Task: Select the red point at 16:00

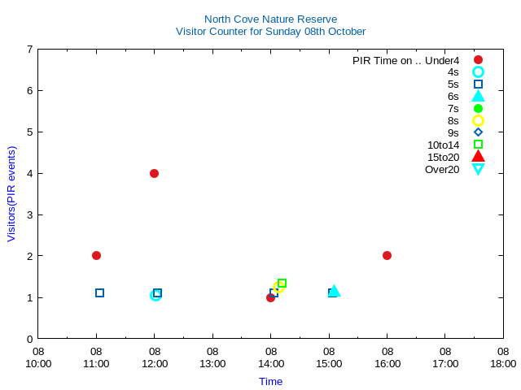Action: pyautogui.click(x=387, y=255)
